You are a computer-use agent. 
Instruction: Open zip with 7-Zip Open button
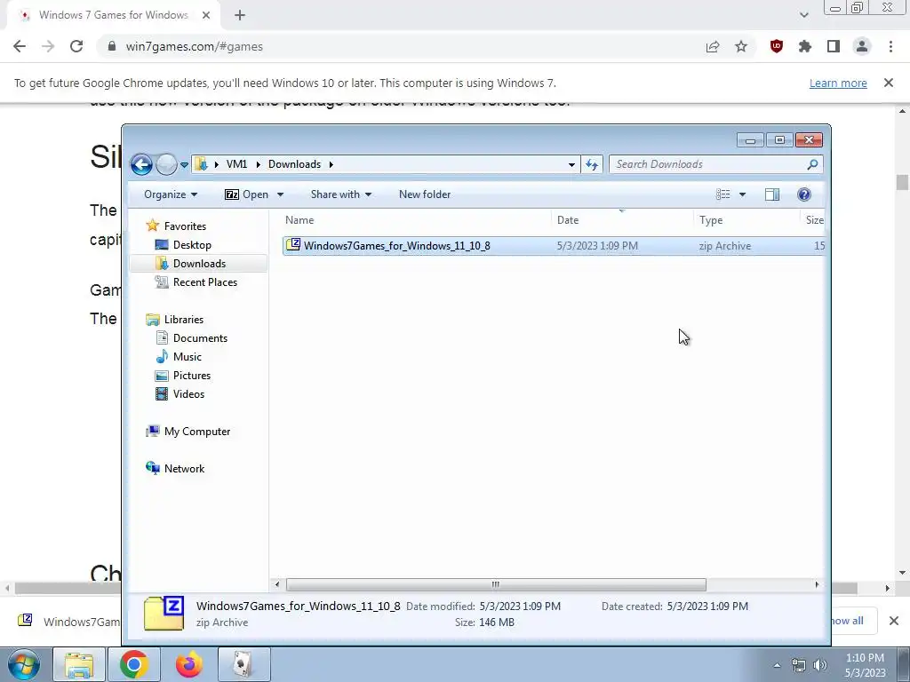click(x=246, y=194)
